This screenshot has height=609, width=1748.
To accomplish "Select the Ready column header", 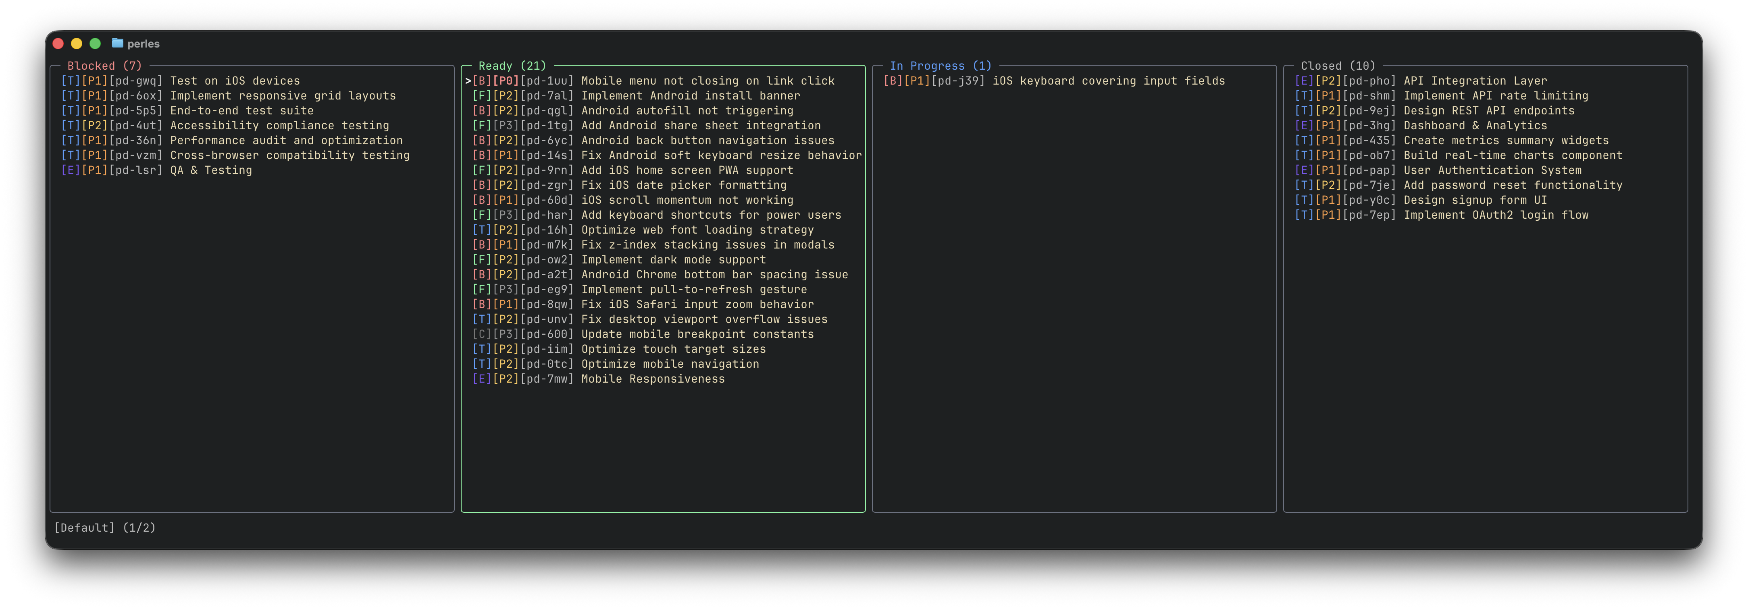I will click(x=512, y=66).
